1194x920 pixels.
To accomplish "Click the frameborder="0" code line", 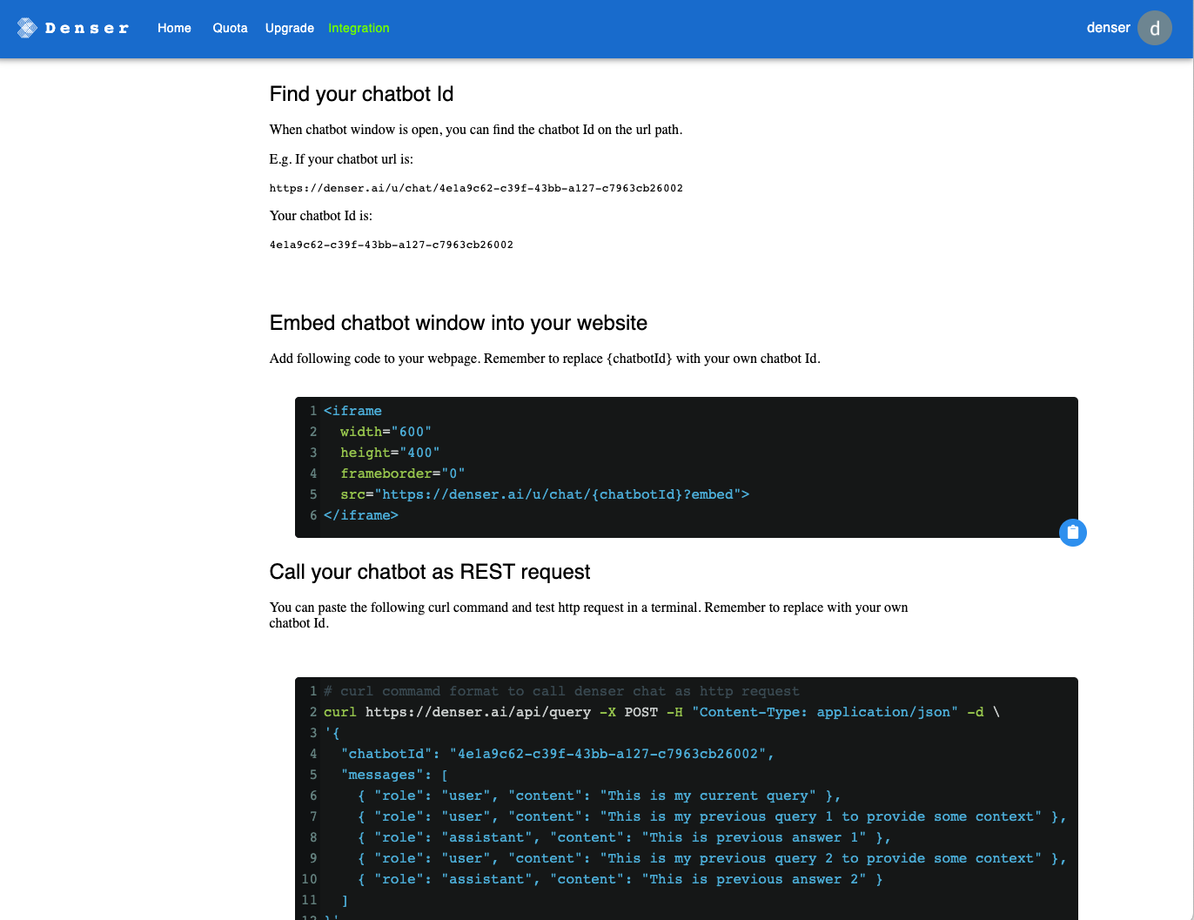I will 403,473.
